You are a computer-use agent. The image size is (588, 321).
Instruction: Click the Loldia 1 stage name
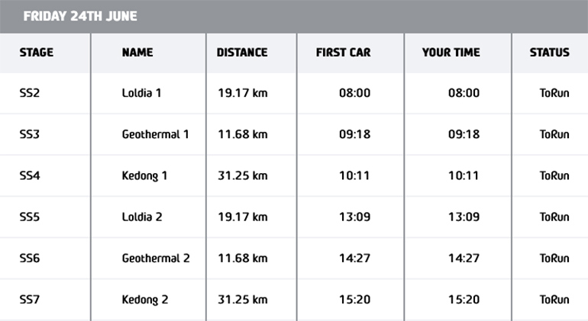point(142,94)
